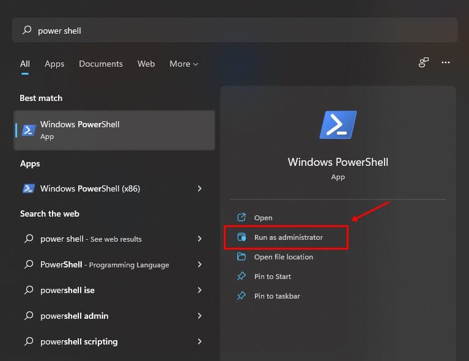The image size is (469, 361).
Task: Click the search feedback/share icon in the top right
Action: click(424, 62)
